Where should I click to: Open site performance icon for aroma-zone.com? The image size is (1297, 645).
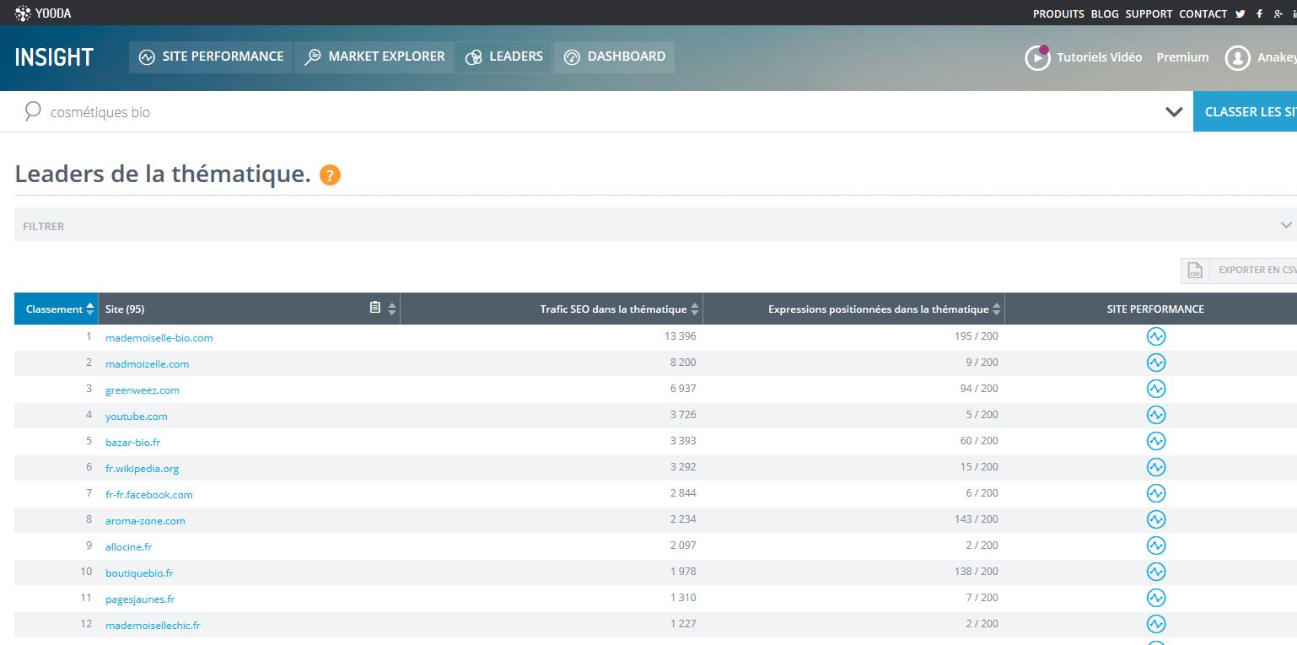click(x=1155, y=519)
